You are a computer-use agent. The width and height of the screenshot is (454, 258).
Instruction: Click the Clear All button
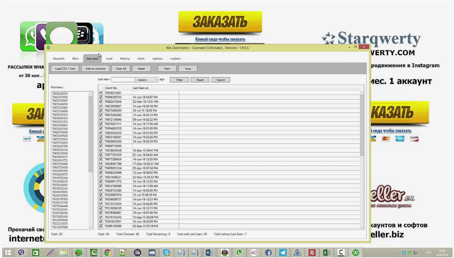[x=121, y=69]
